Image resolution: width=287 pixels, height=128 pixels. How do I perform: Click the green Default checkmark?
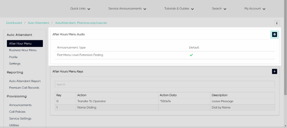(191, 55)
